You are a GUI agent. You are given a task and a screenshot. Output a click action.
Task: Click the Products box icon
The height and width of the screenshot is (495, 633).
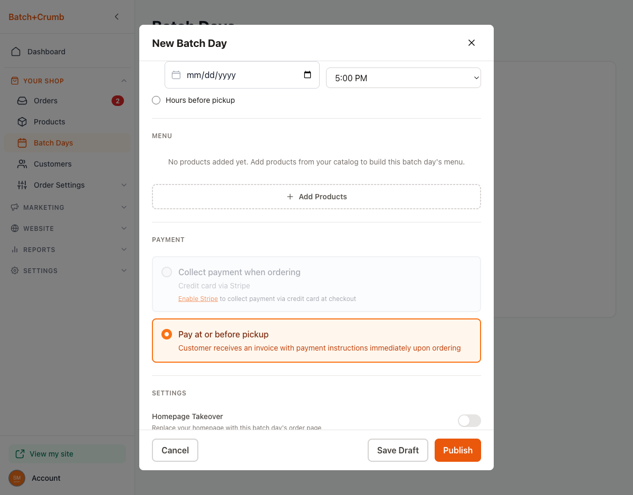tap(22, 122)
